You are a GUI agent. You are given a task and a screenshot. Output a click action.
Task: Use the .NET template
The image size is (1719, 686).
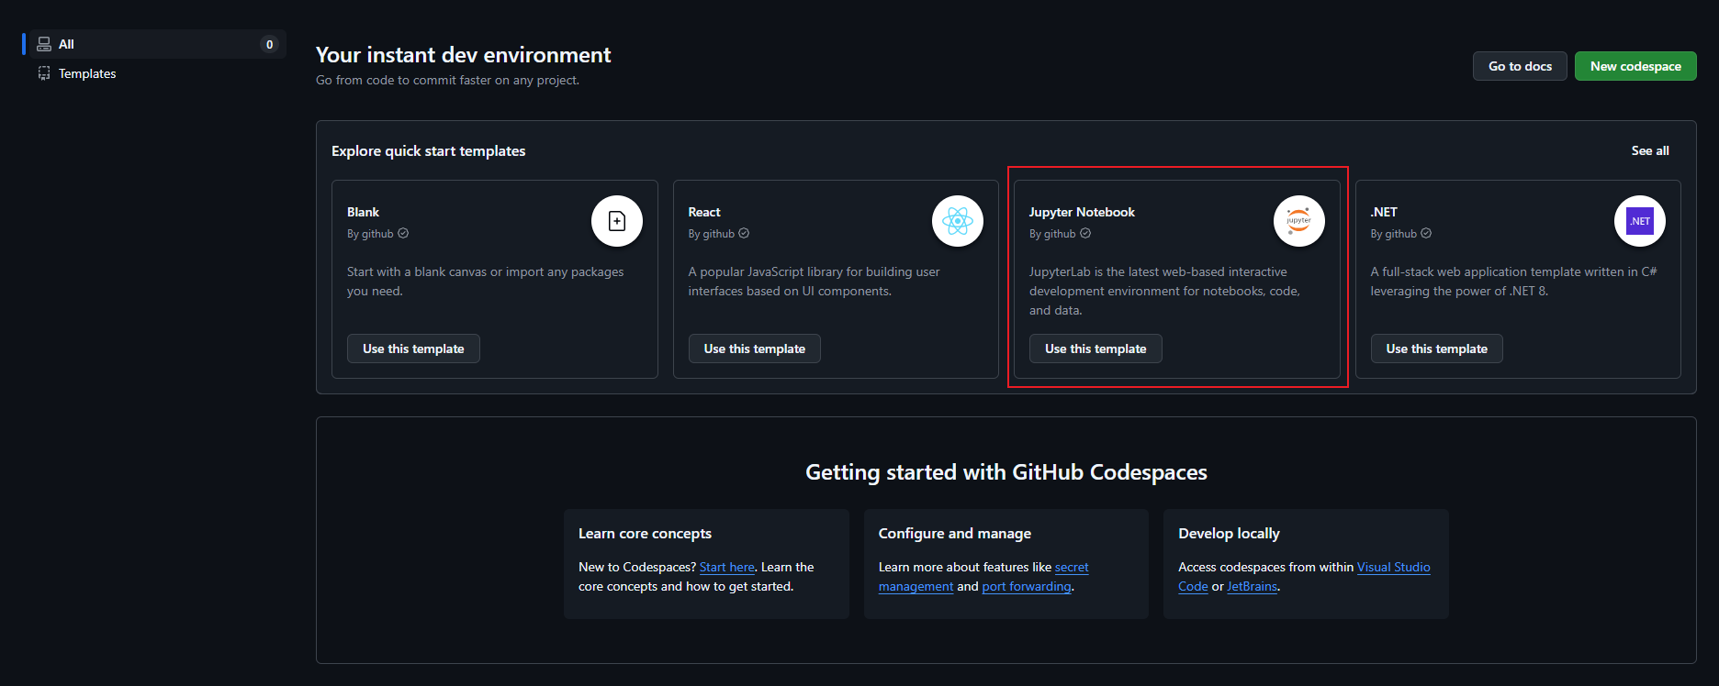(x=1436, y=349)
